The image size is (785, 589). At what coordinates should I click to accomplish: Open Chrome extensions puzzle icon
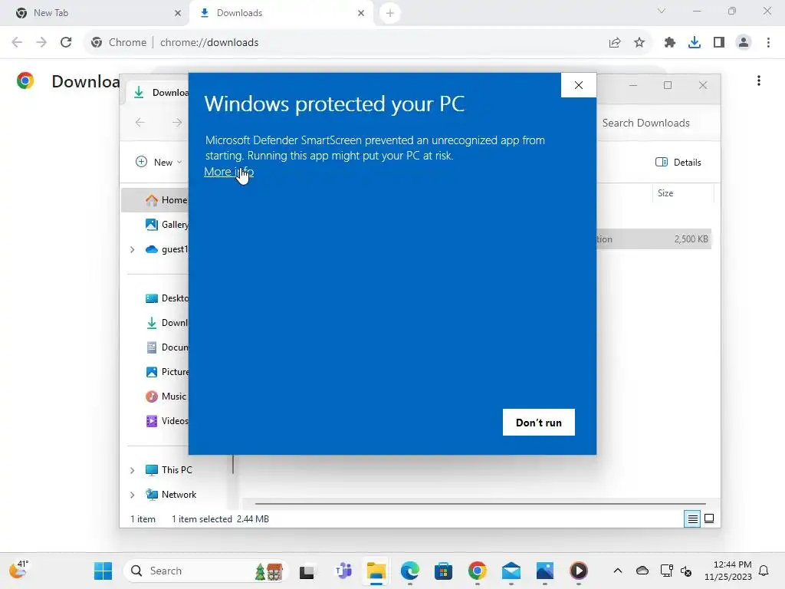670,43
